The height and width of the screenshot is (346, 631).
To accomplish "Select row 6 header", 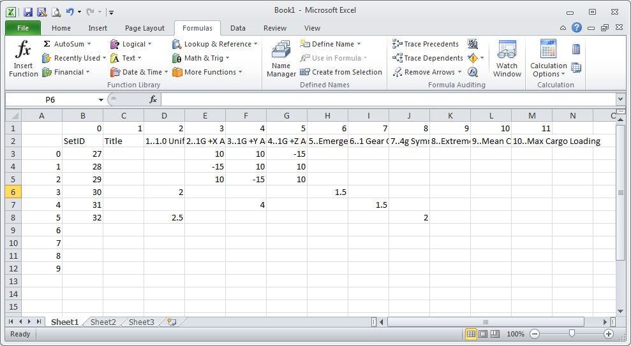I will pos(13,192).
